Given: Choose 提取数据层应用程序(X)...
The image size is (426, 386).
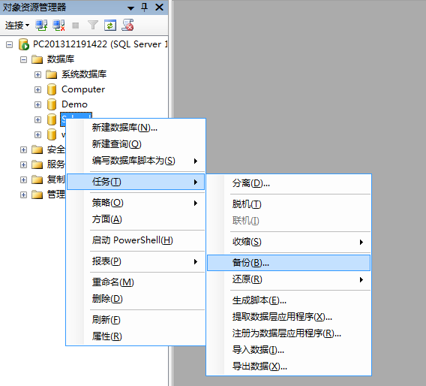Looking at the screenshot, I should click(289, 317).
